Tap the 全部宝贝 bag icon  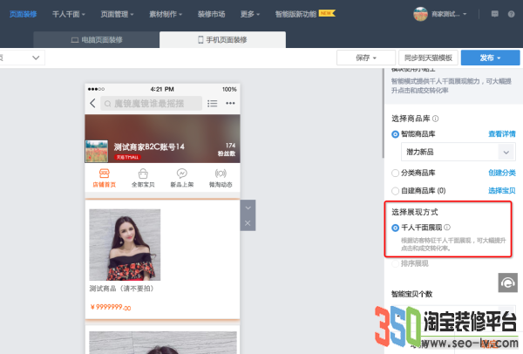pyautogui.click(x=143, y=174)
